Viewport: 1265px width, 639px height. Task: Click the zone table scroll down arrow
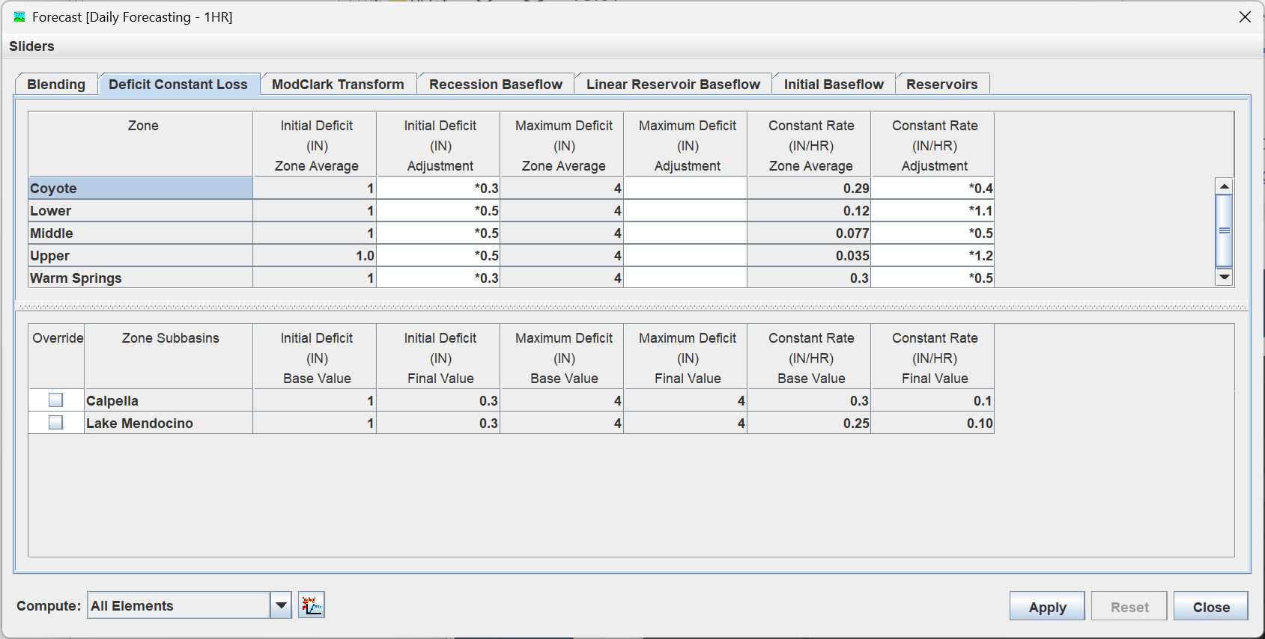[1225, 277]
